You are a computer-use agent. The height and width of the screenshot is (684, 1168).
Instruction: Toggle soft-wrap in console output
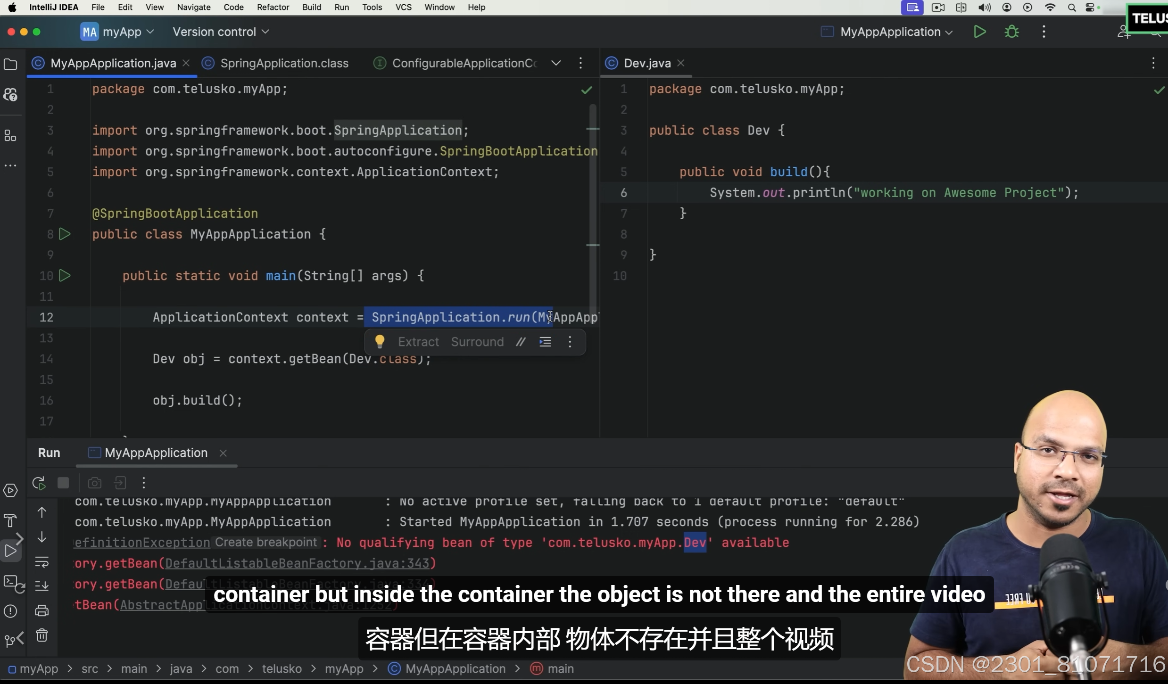tap(42, 562)
